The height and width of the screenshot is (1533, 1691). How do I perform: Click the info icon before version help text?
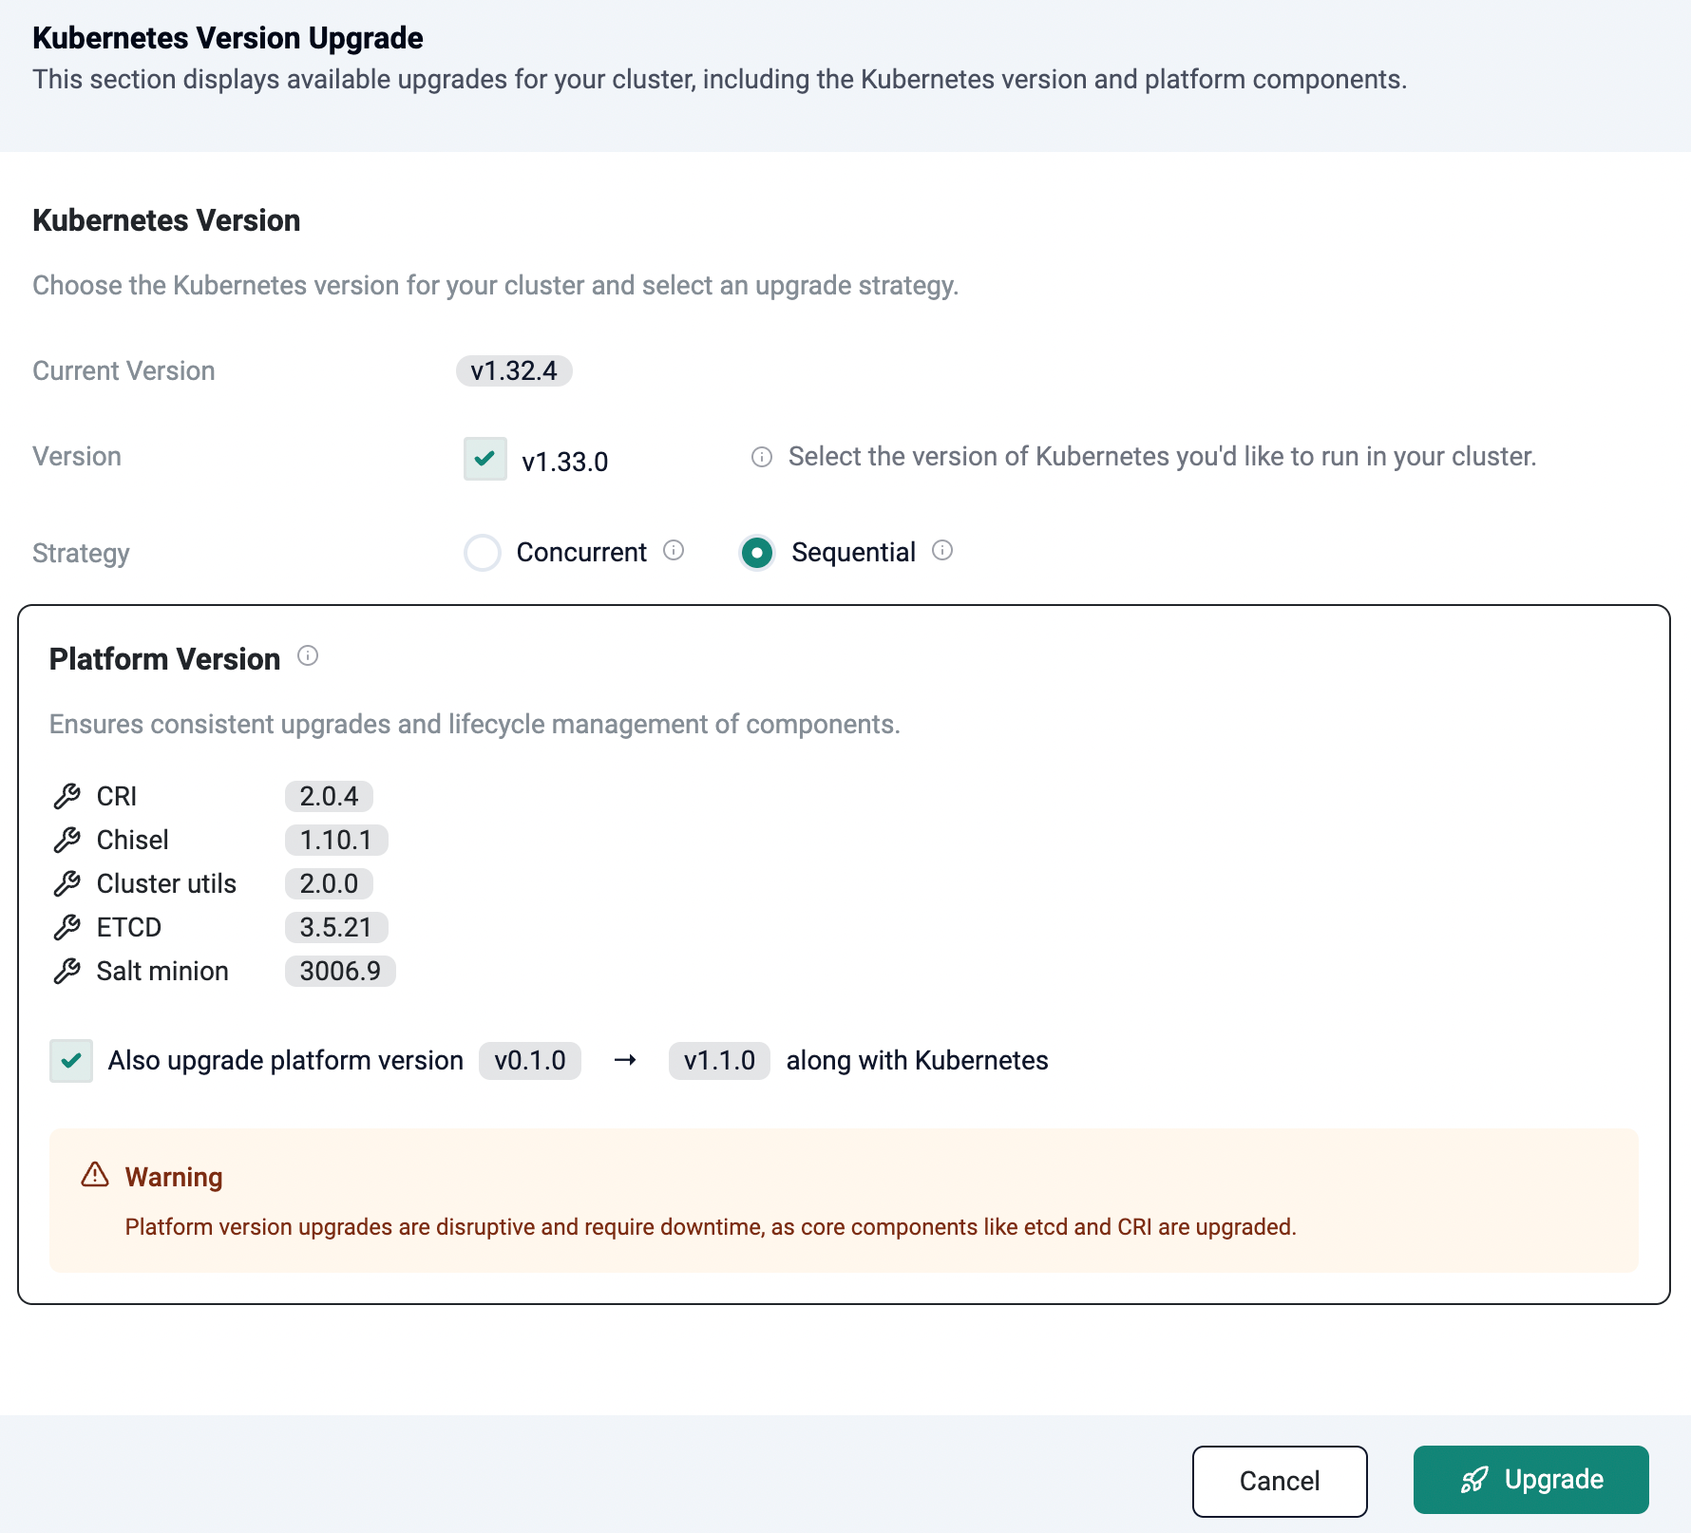tap(762, 457)
